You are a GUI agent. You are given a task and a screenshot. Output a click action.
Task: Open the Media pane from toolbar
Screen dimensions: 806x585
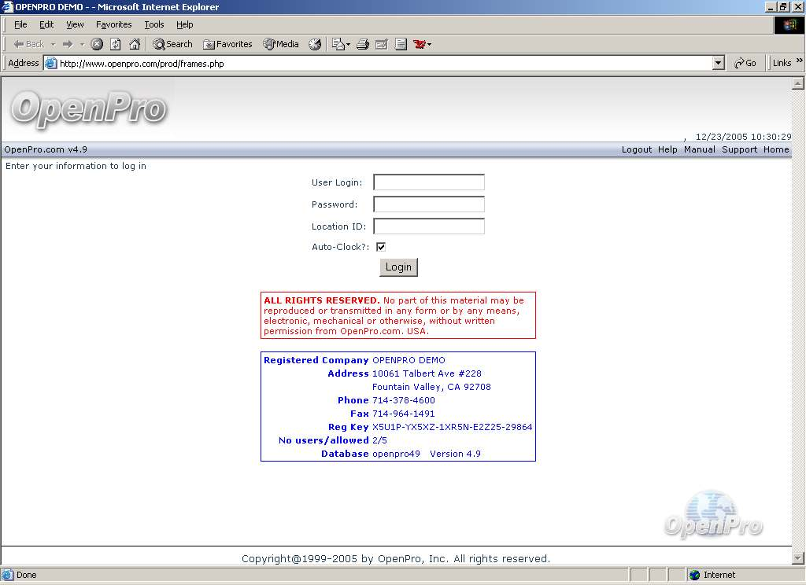(x=281, y=44)
